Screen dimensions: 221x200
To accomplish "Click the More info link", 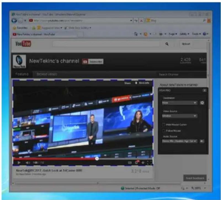I will click(x=144, y=83).
